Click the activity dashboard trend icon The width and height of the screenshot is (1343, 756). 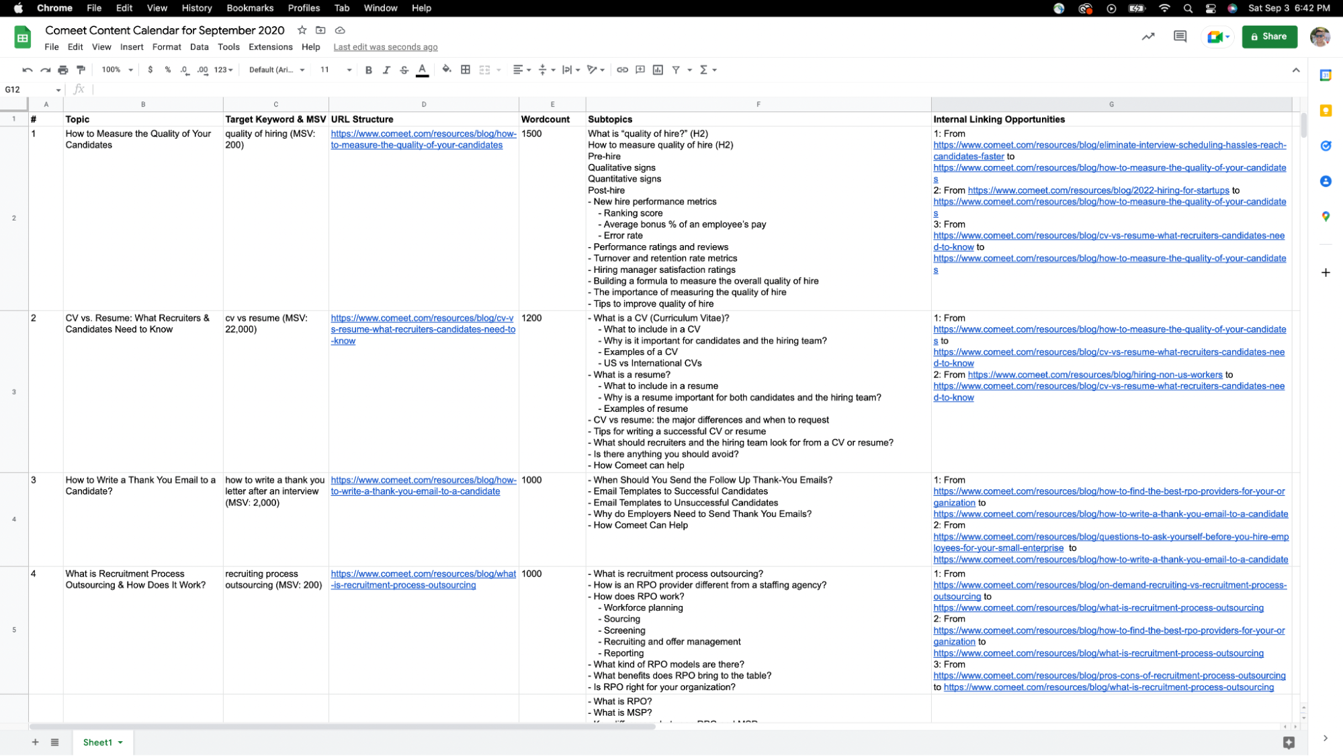click(x=1148, y=36)
